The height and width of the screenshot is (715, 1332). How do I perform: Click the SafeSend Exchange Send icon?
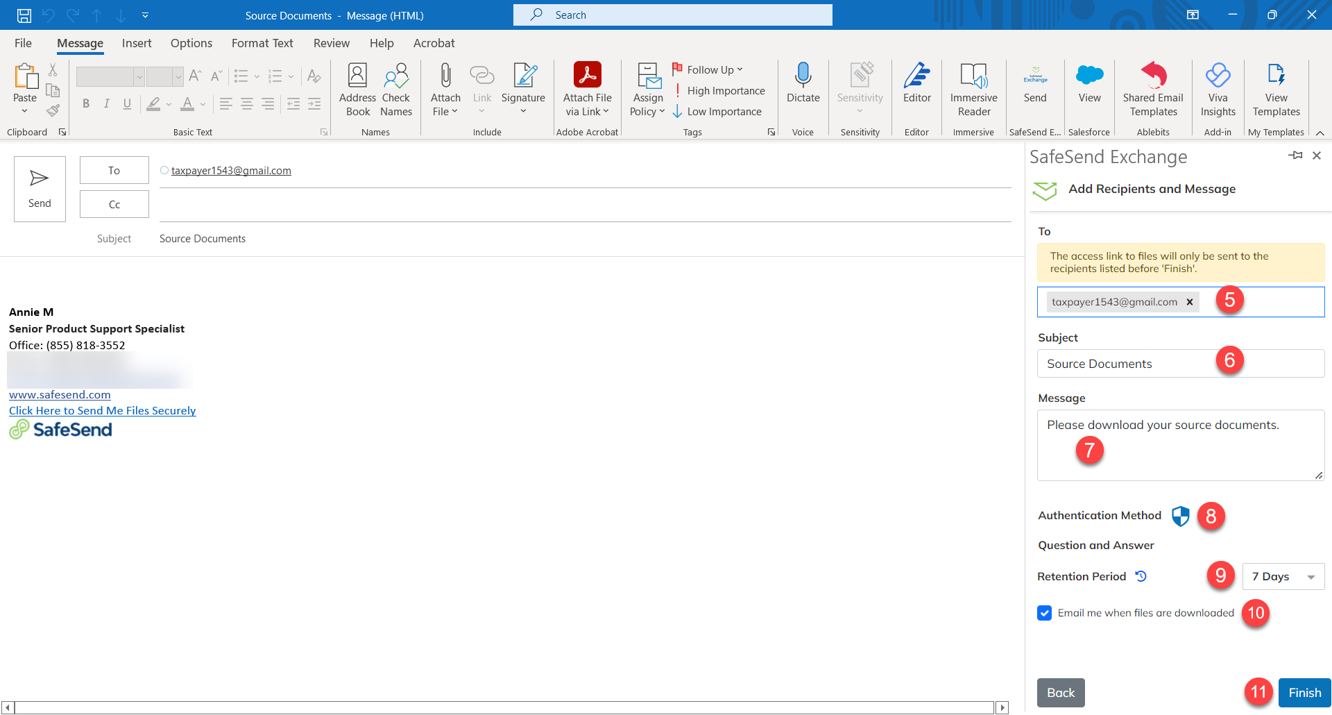click(x=1034, y=83)
